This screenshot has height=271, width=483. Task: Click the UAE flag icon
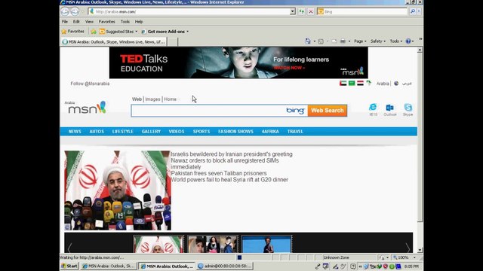[343, 84]
